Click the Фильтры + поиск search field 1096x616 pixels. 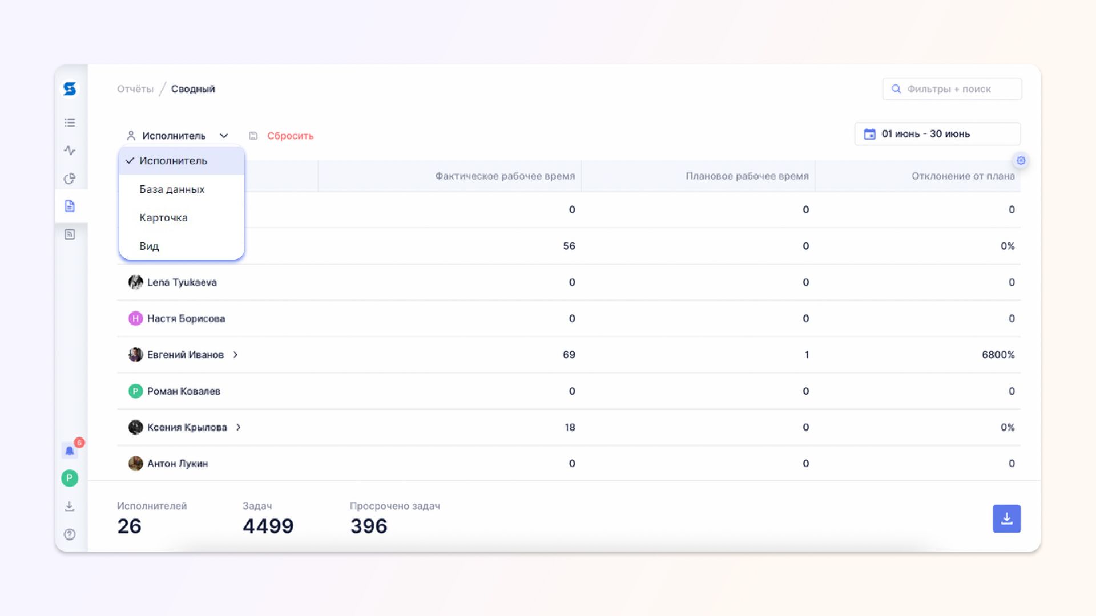(952, 89)
